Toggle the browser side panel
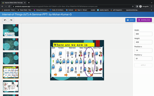The image size is (154, 96). pos(137,6)
